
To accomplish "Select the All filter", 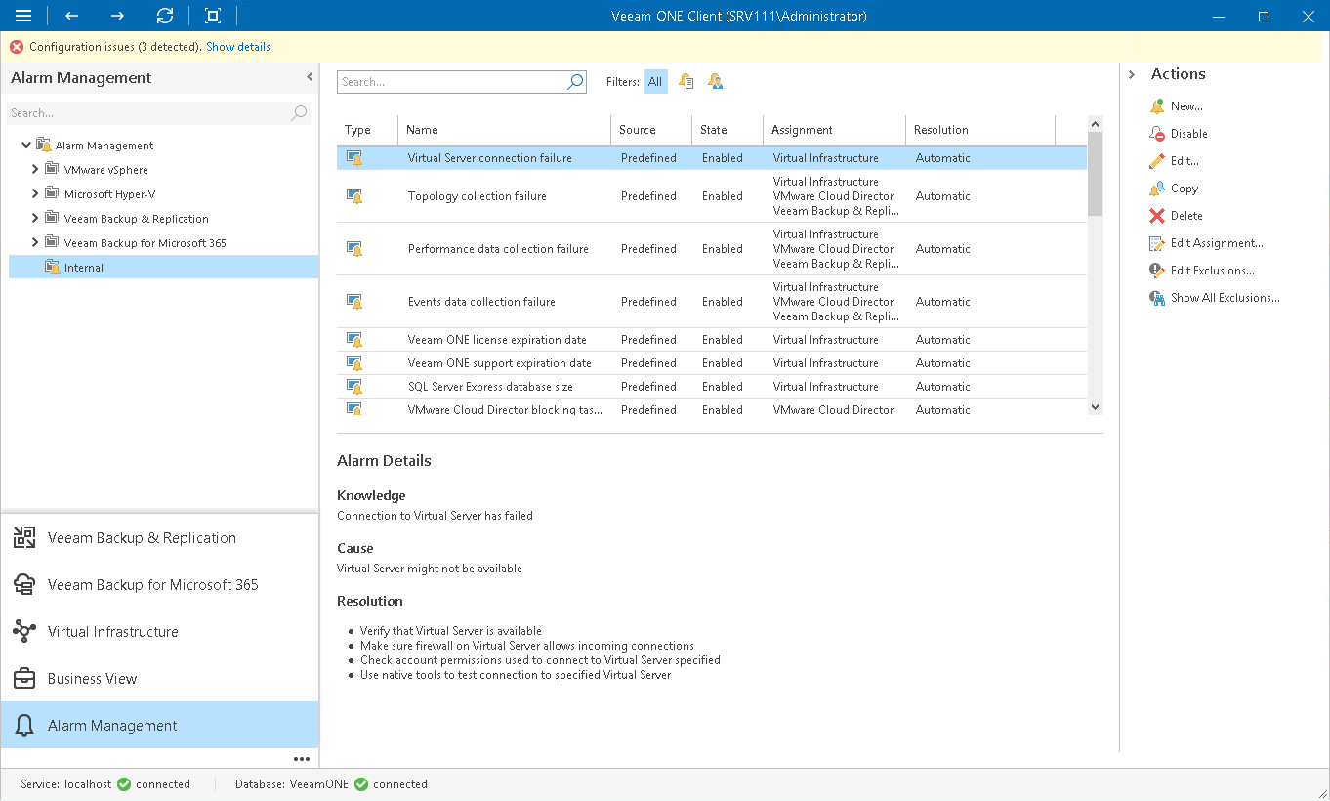I will (655, 82).
